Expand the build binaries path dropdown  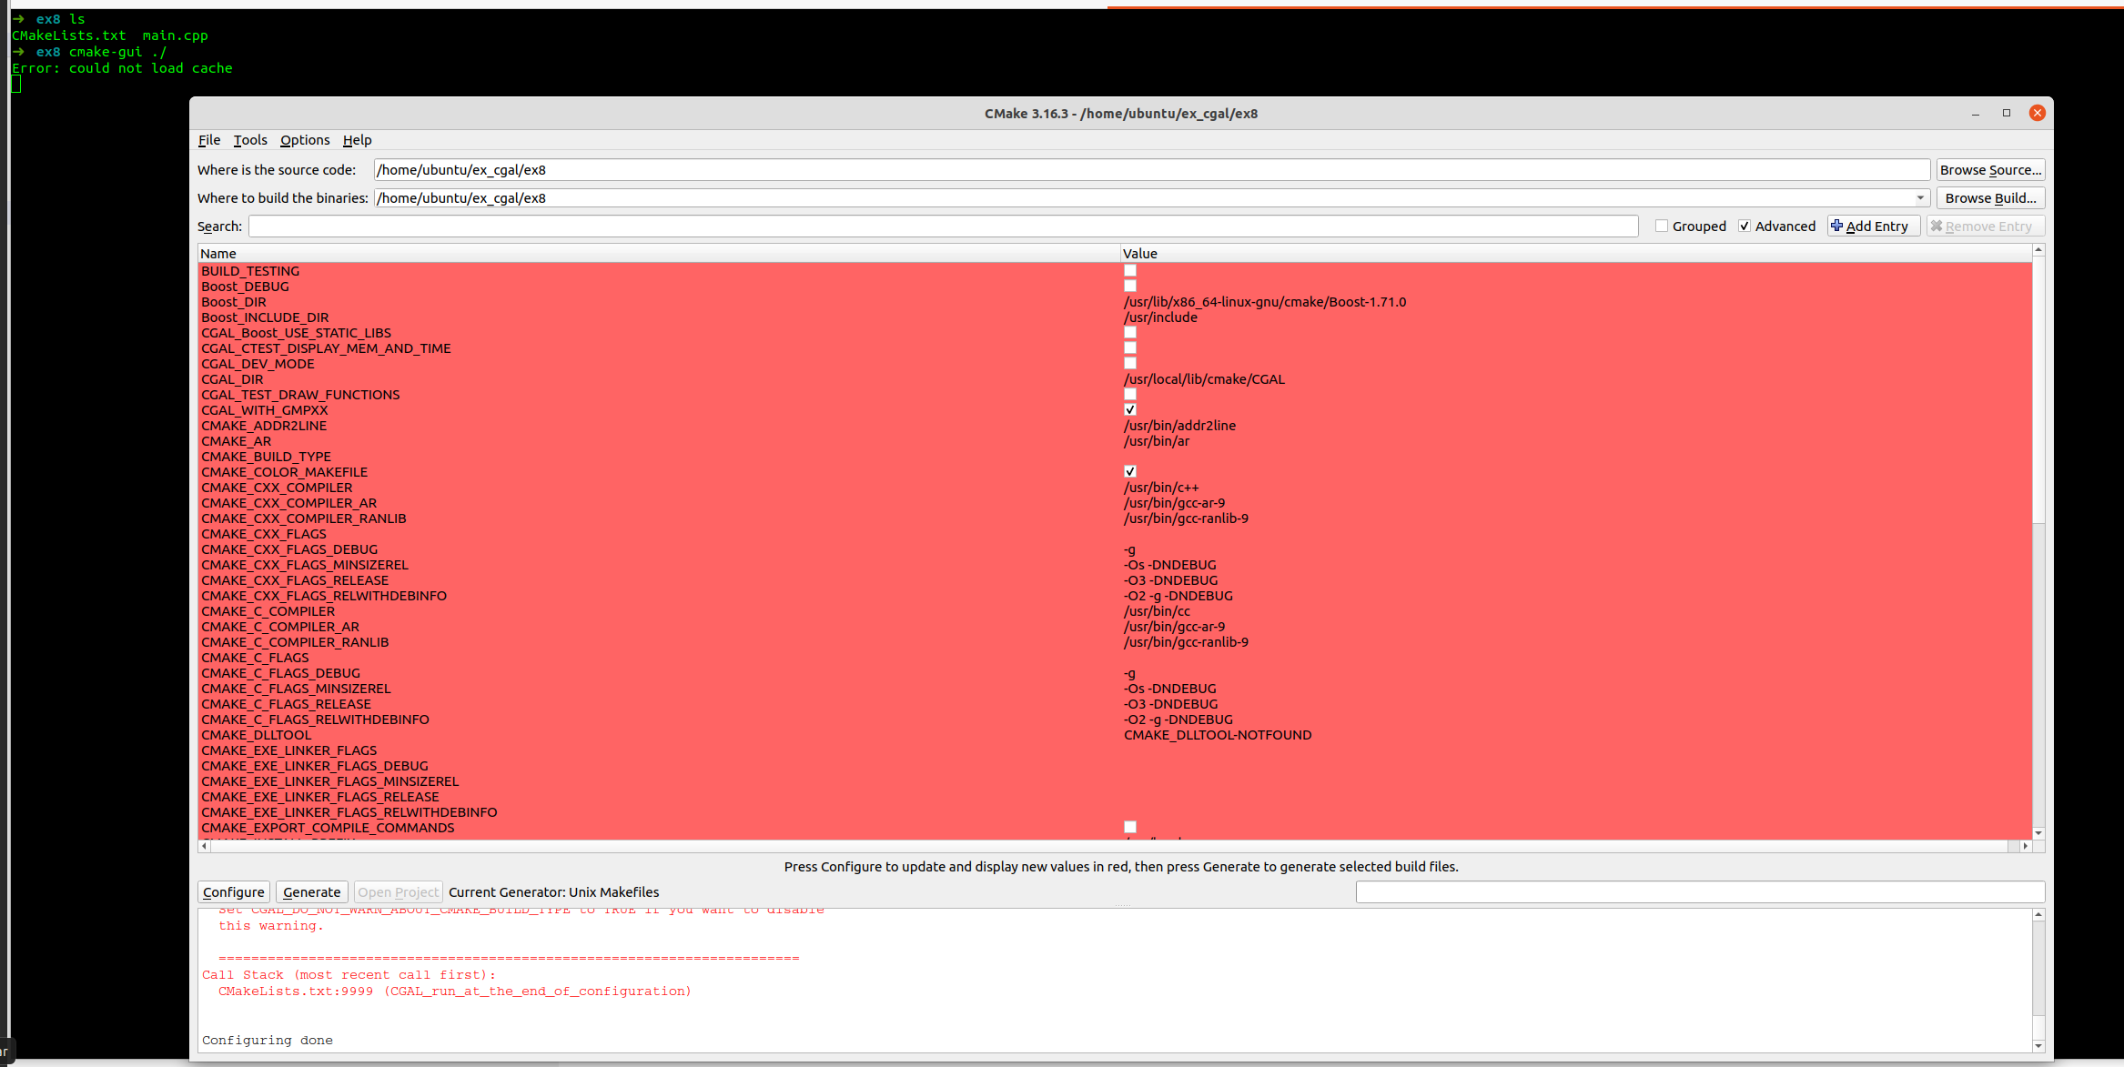[1920, 198]
